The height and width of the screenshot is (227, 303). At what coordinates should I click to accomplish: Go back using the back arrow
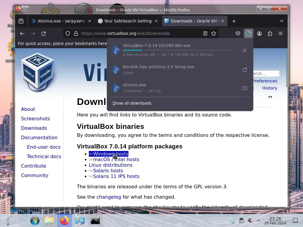coord(22,34)
